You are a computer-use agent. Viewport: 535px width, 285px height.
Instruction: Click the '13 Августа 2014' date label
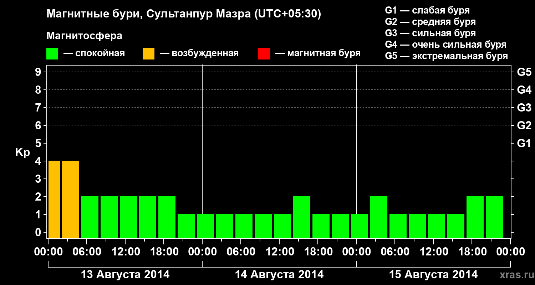pyautogui.click(x=125, y=275)
